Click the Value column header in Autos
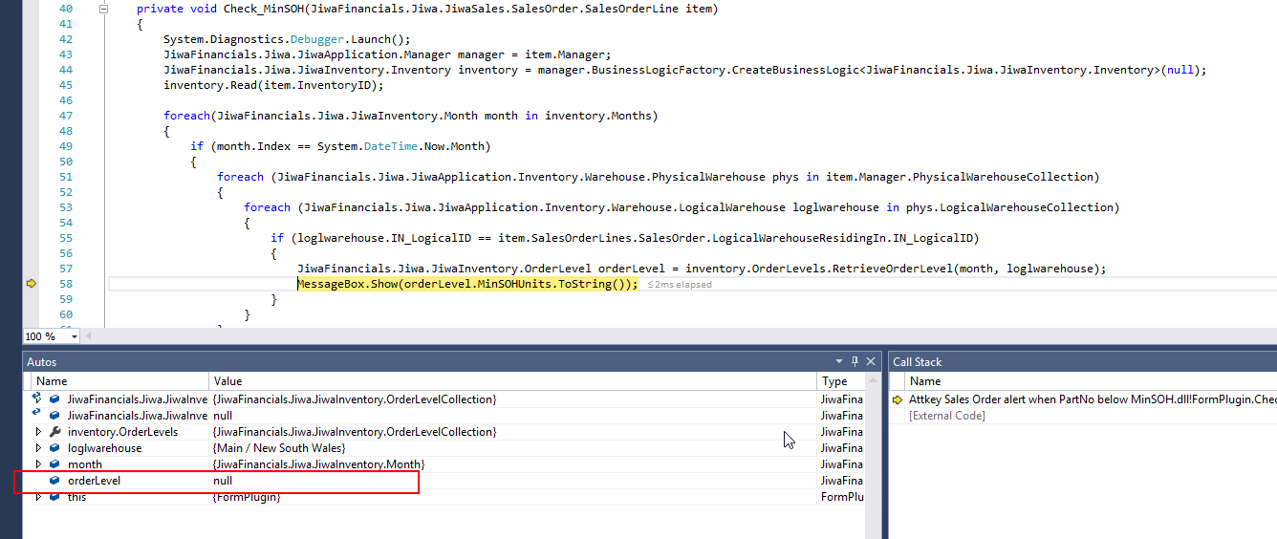 pyautogui.click(x=229, y=381)
